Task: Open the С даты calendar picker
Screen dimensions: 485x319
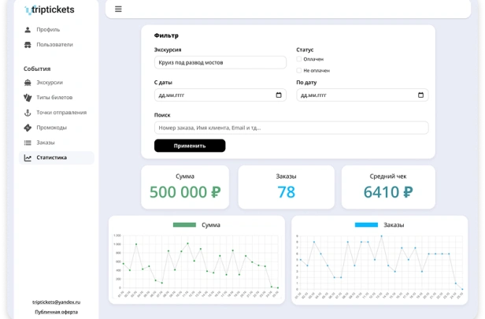Action: (279, 95)
